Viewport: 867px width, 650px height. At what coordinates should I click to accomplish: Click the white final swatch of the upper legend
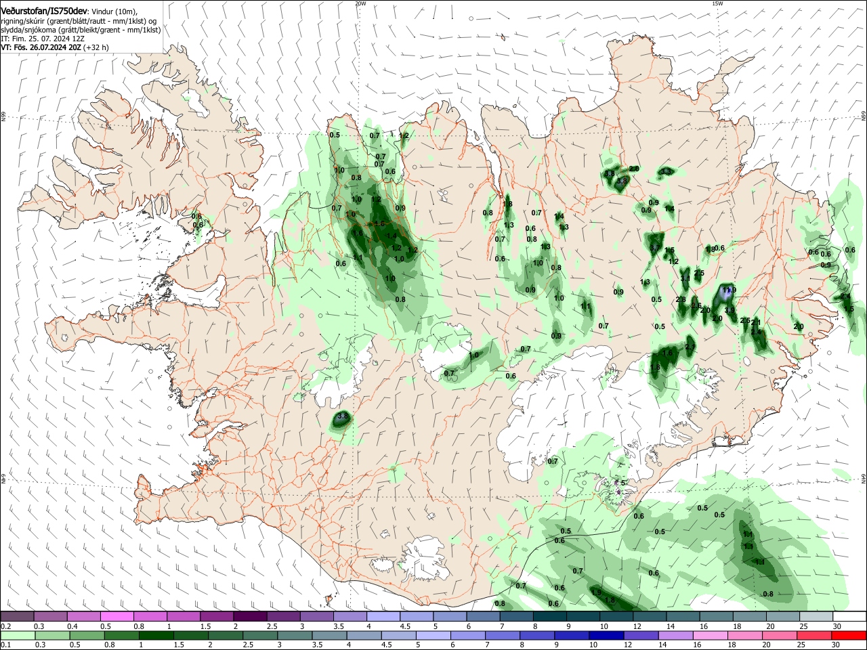click(849, 616)
